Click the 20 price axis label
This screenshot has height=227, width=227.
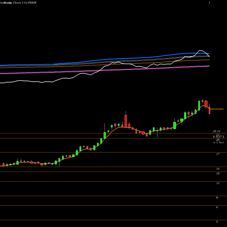click(x=218, y=140)
